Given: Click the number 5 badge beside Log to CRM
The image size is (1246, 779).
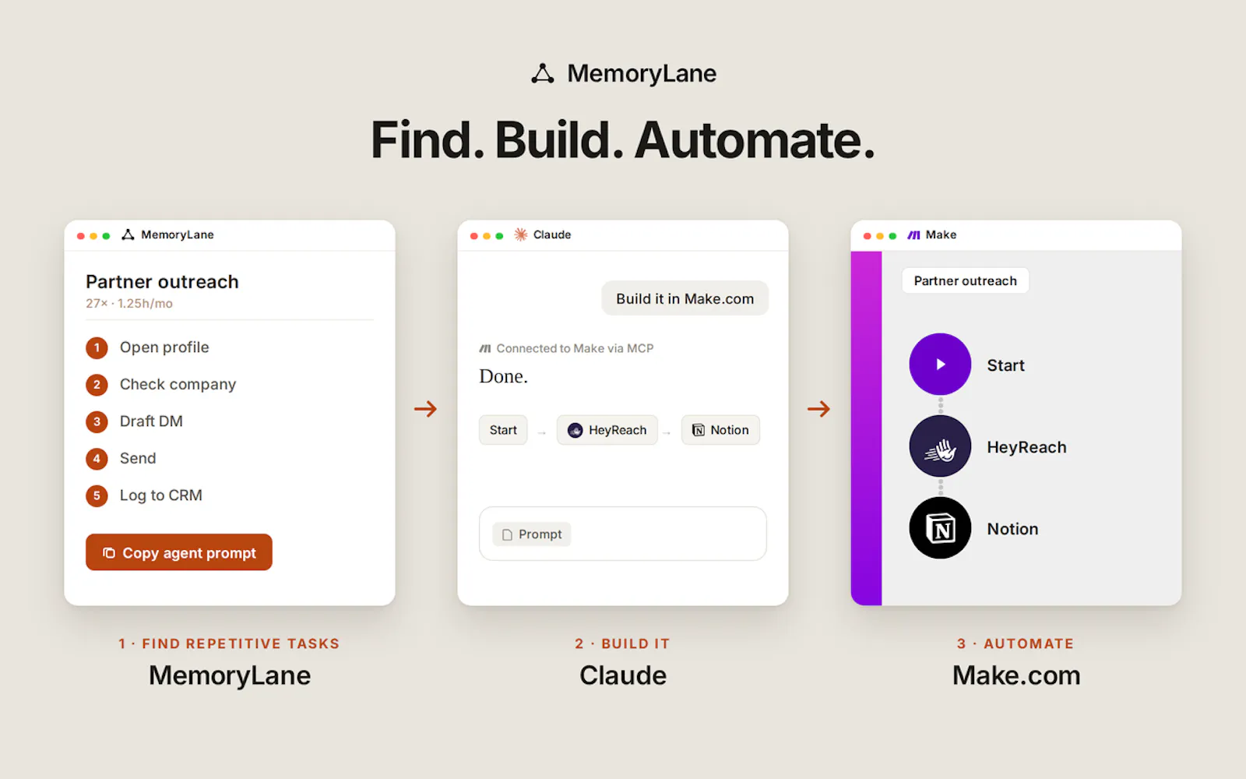Looking at the screenshot, I should (97, 495).
